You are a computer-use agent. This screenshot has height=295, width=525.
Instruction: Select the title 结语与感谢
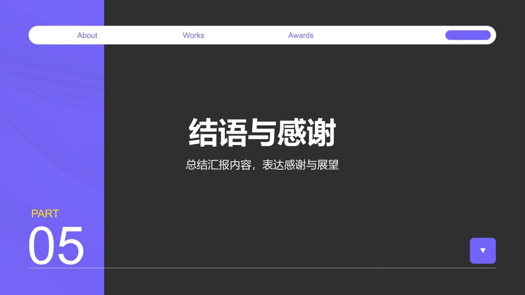[262, 132]
